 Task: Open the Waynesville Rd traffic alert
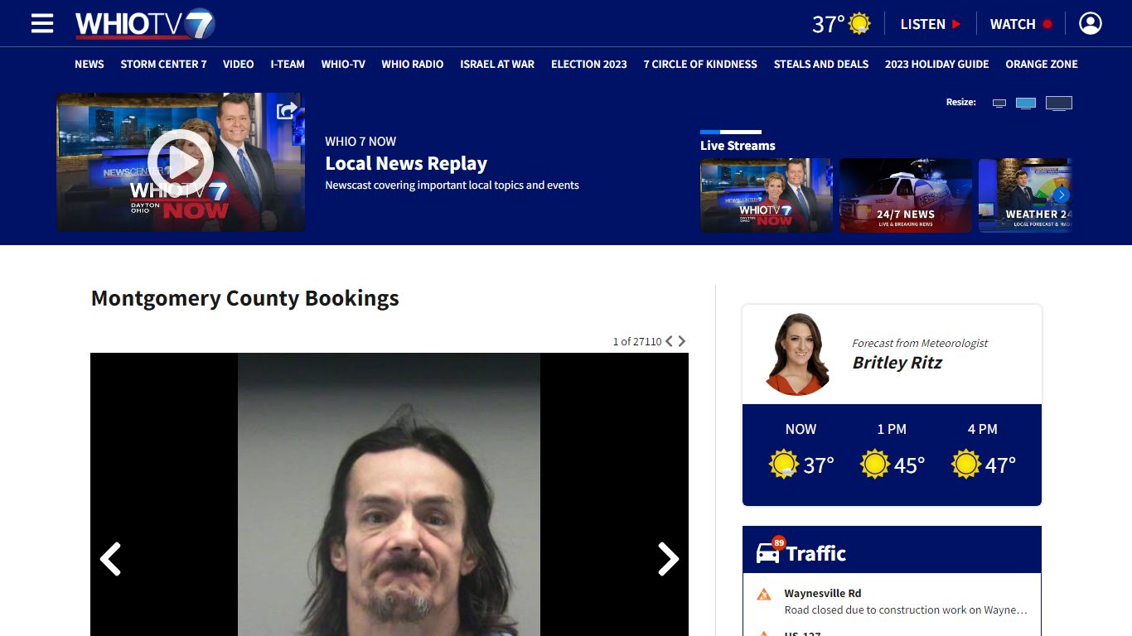click(892, 602)
